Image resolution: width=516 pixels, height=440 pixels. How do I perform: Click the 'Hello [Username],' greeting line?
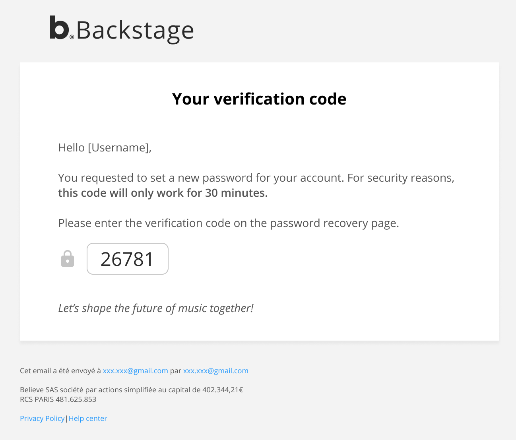point(105,147)
